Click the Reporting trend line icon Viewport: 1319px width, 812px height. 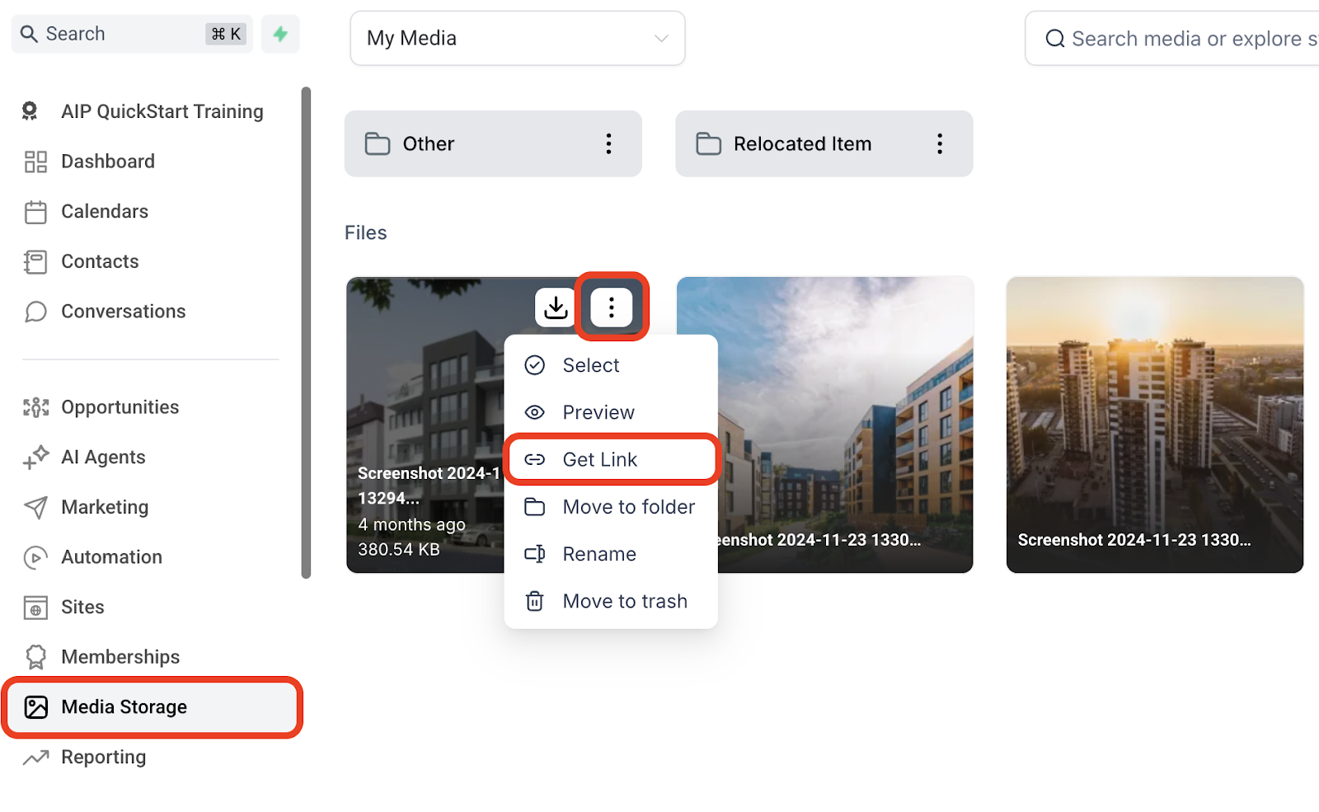pyautogui.click(x=35, y=758)
